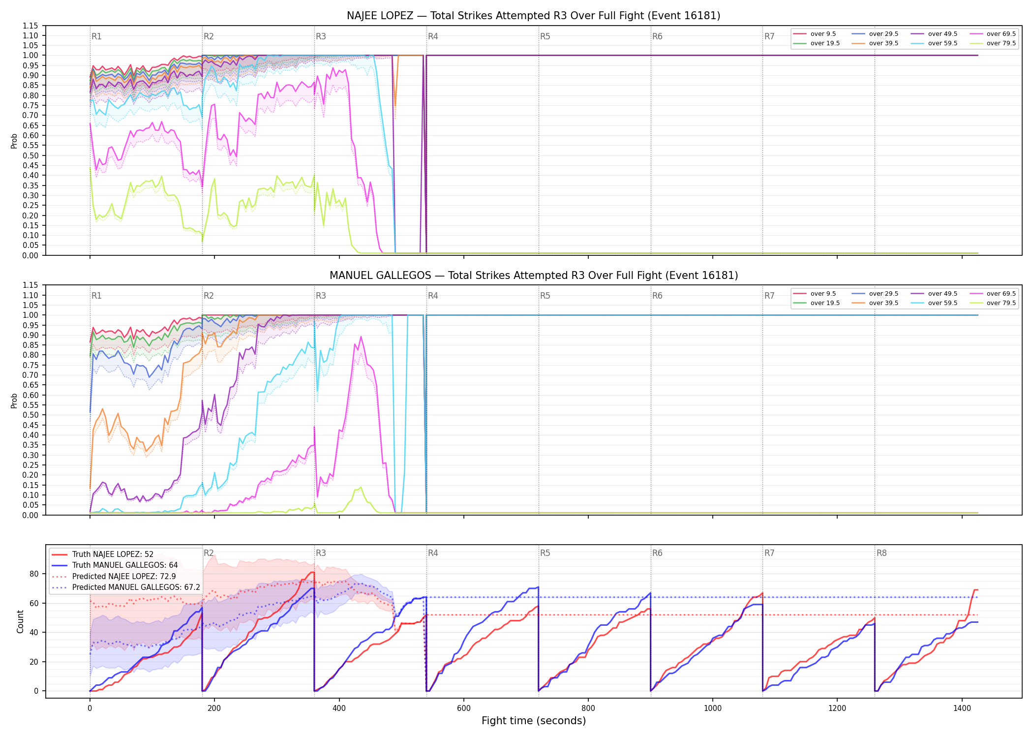Screen dimensions: 1033x738
Task: Click the 1400 tick label on x-axis
Action: (x=962, y=708)
